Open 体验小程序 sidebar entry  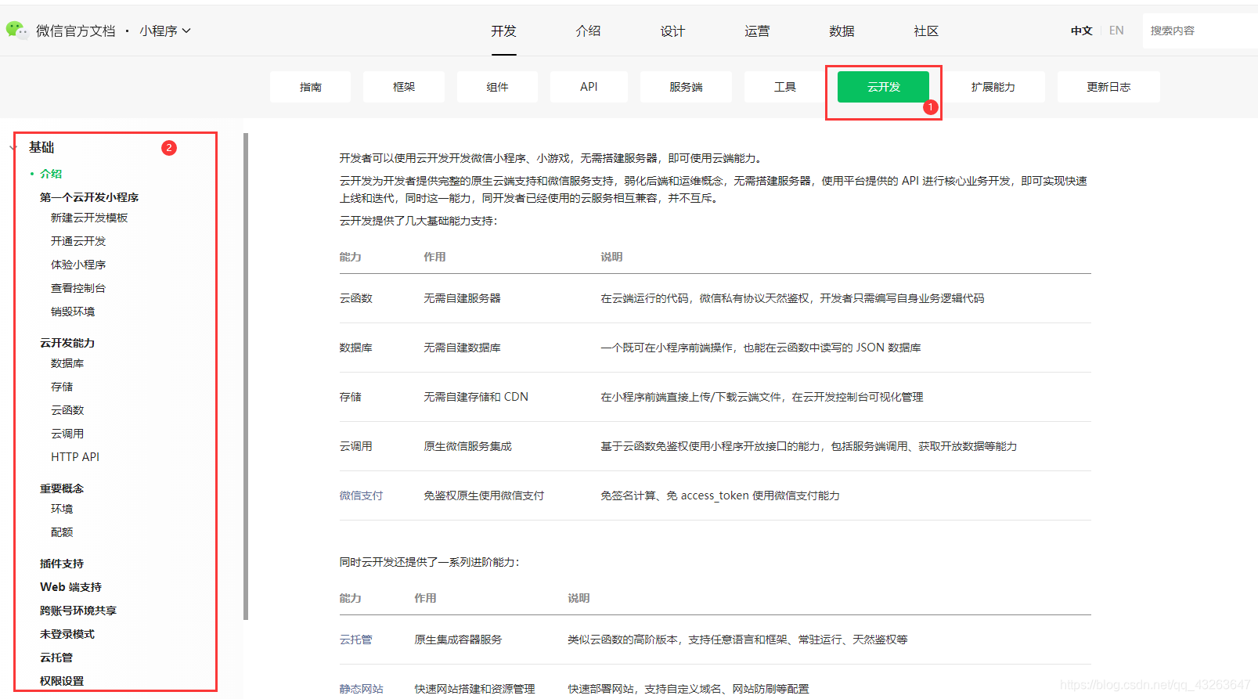pos(78,265)
